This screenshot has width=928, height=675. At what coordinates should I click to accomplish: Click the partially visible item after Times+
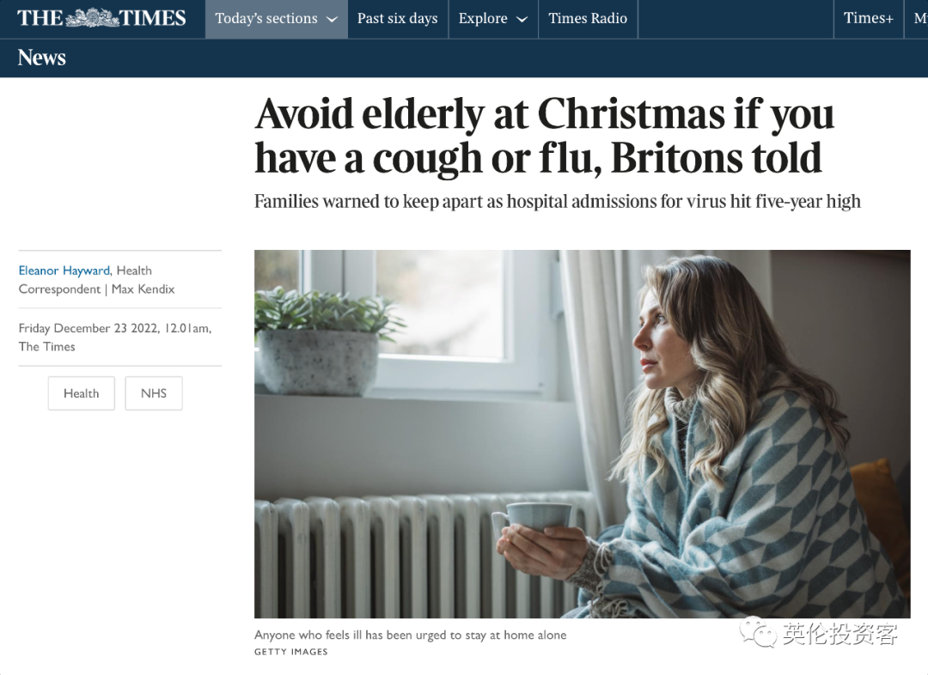tap(919, 18)
